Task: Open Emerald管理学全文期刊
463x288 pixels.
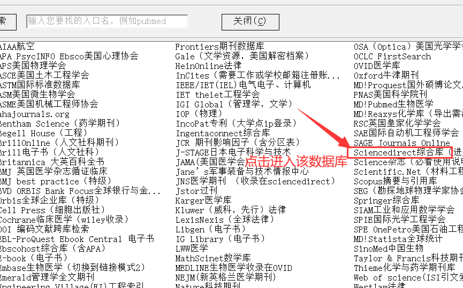Action: pyautogui.click(x=47, y=277)
